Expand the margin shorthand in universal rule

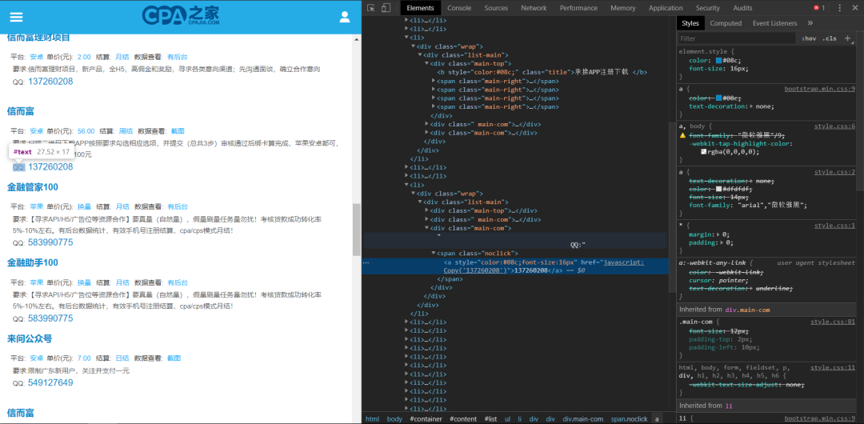(x=718, y=234)
